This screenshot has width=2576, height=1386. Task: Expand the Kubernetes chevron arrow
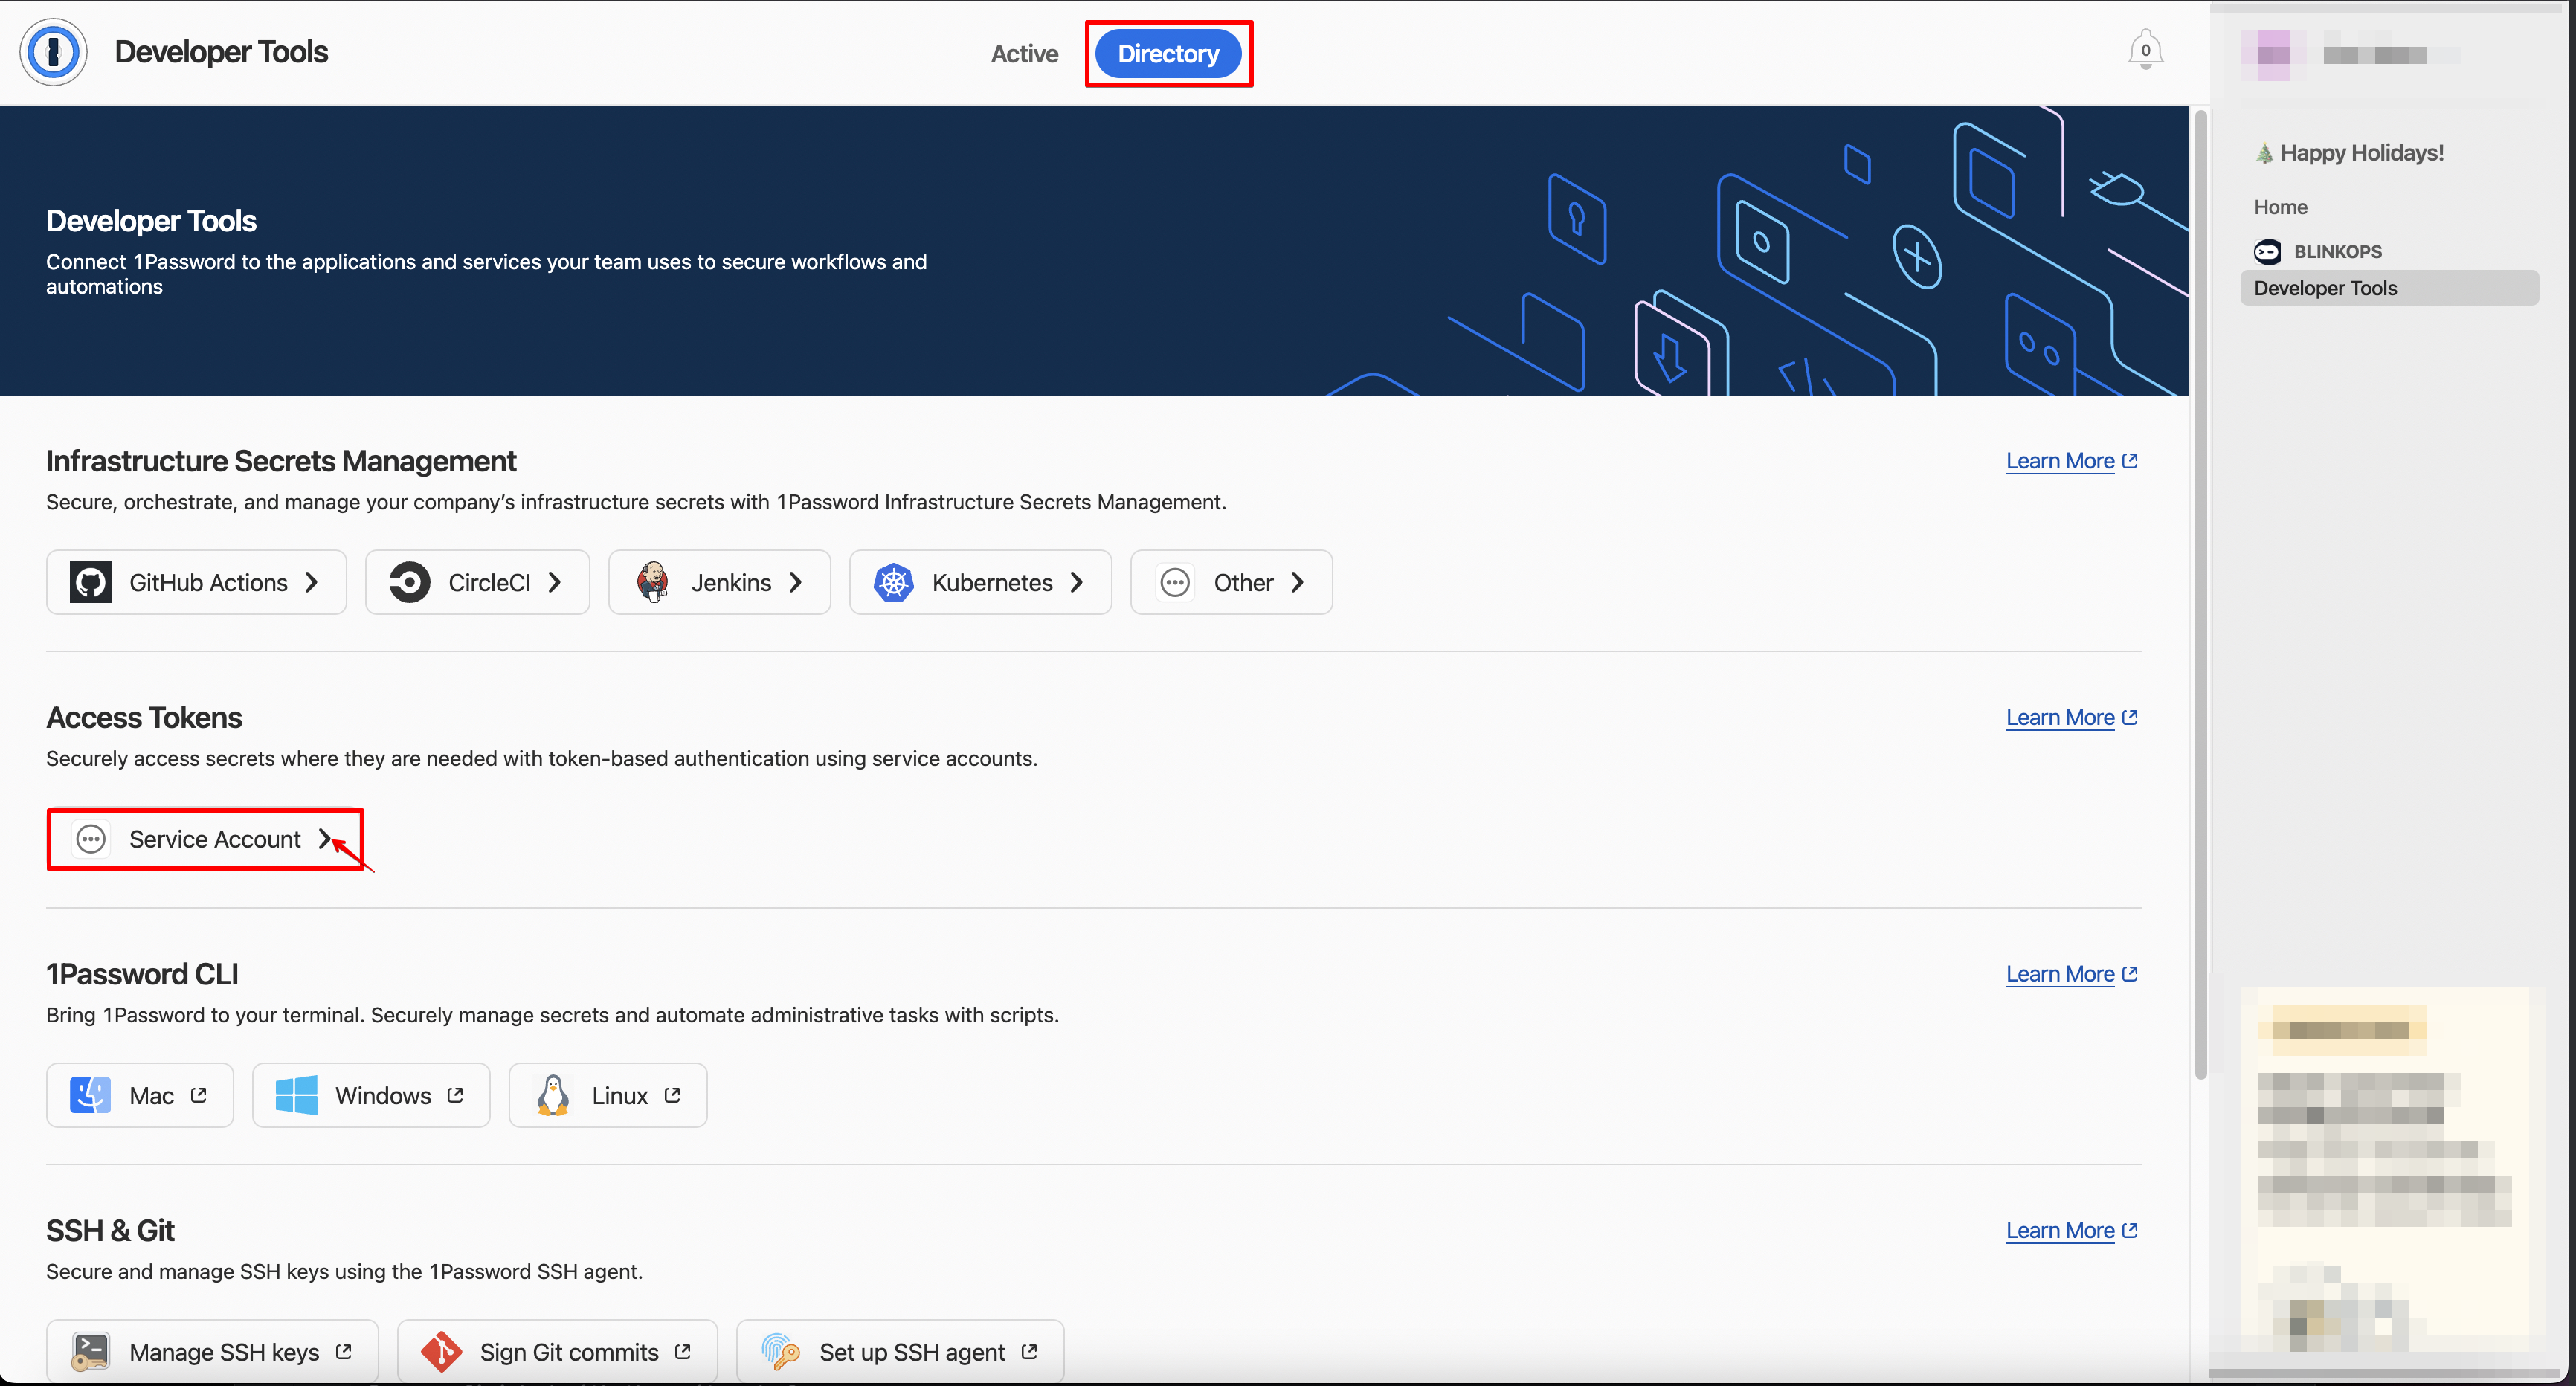coord(1077,582)
